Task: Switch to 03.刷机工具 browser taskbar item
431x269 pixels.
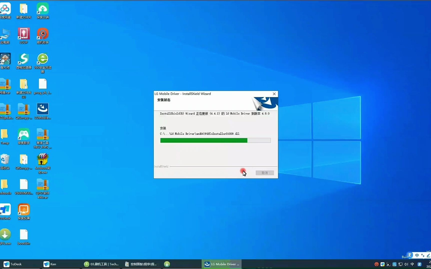Action: 101,264
